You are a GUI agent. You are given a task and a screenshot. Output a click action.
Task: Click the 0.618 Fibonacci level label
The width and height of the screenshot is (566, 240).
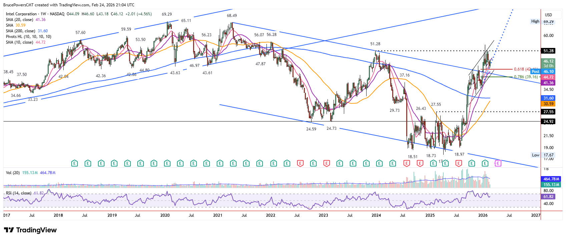tap(525, 69)
